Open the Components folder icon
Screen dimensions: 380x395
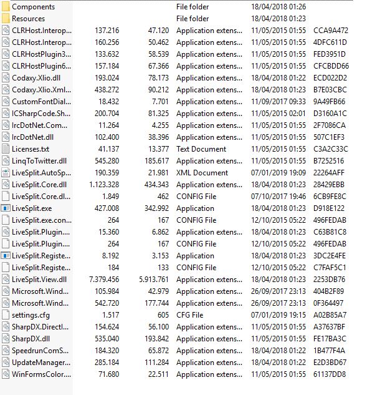click(x=6, y=6)
